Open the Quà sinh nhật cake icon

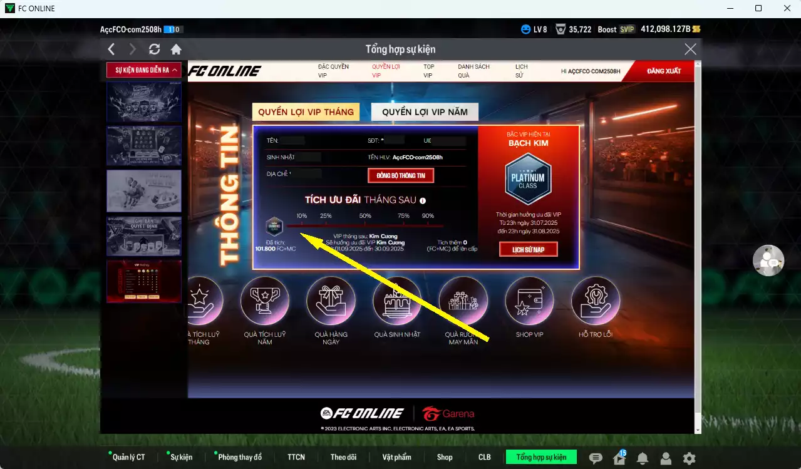tap(397, 301)
